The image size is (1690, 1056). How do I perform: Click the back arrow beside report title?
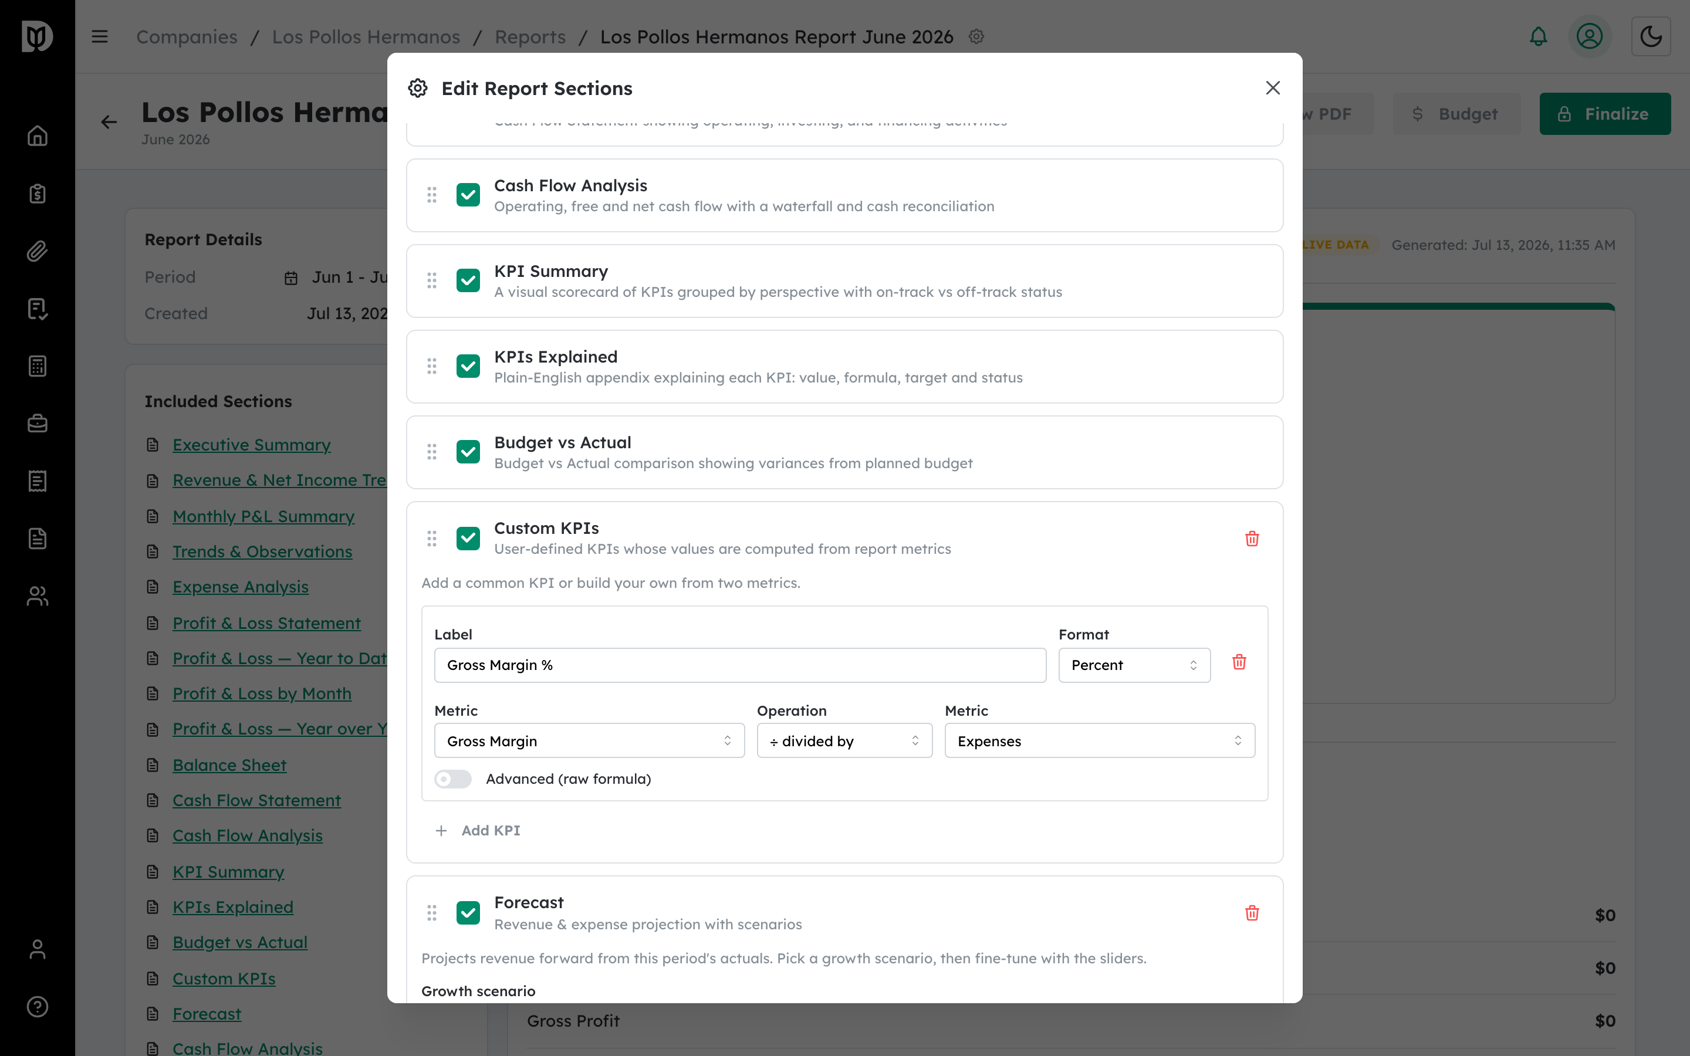tap(109, 122)
